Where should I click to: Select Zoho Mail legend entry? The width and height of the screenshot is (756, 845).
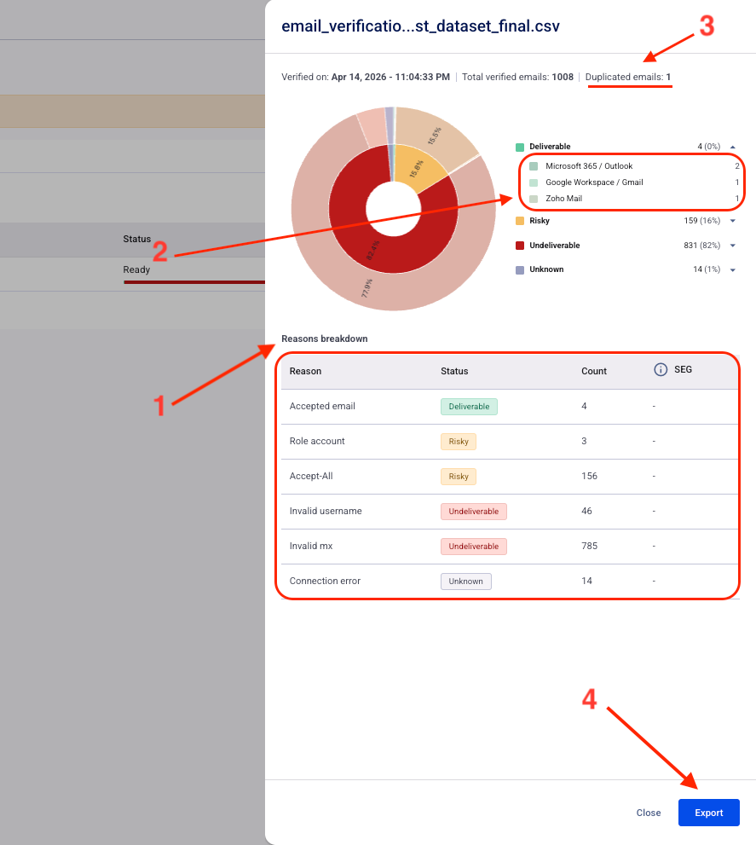563,199
